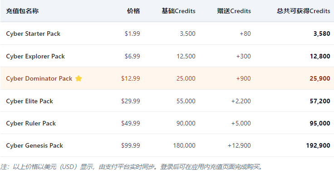Click the 192,900 total credits value
This screenshot has width=334, height=178.
point(318,145)
